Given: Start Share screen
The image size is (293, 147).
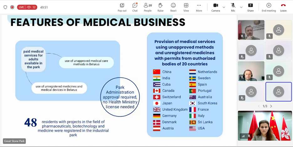Looking at the screenshot, I should click(x=250, y=8).
